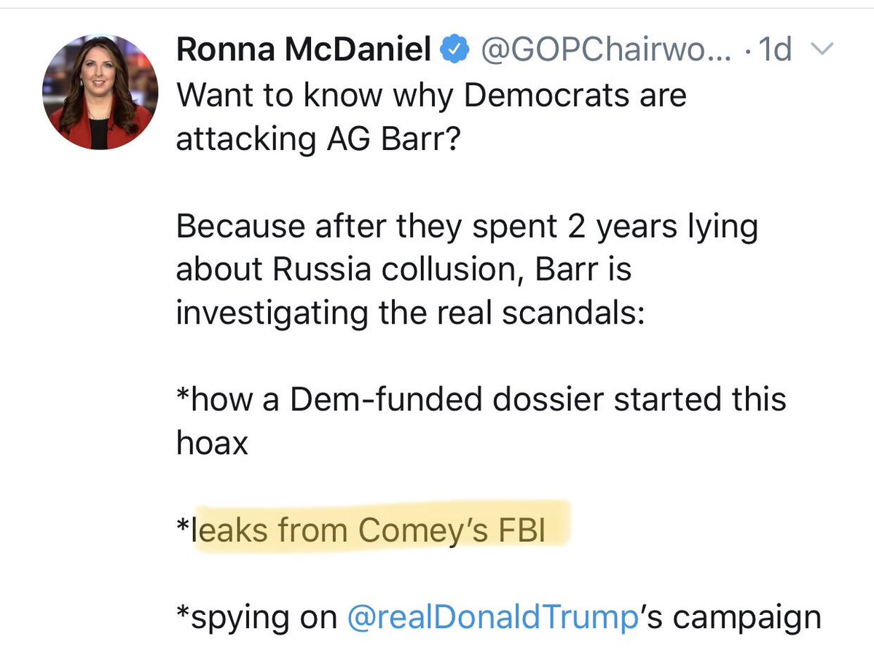Click the '*how a Dem-funded dossier started this' line
Viewport: 874px width, 655px height.
pos(481,401)
